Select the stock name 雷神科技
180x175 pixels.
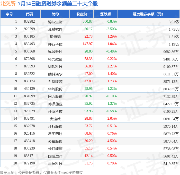point(55,164)
